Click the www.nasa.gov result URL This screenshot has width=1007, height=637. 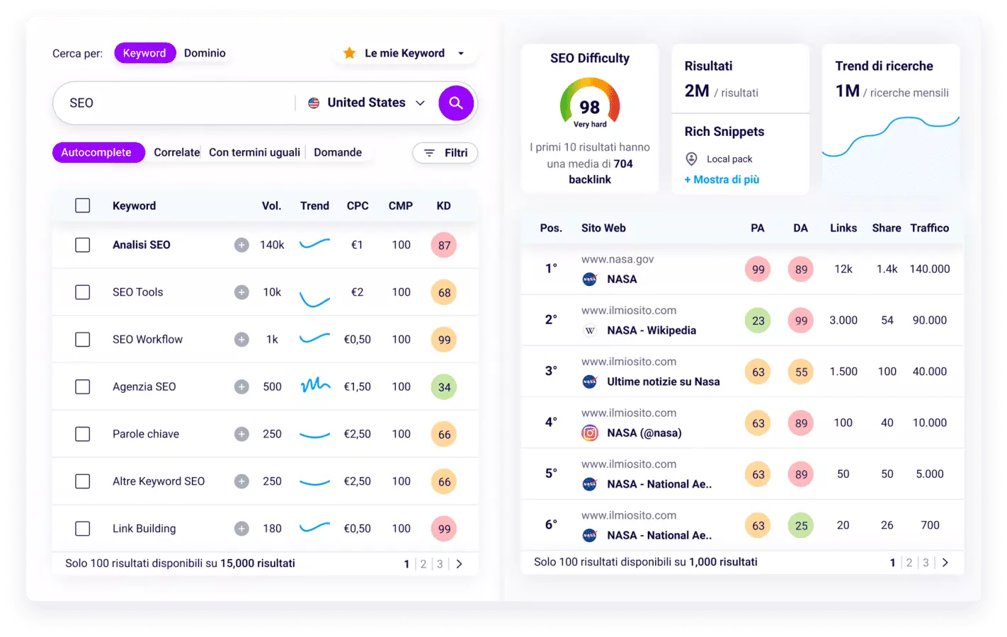click(x=618, y=260)
